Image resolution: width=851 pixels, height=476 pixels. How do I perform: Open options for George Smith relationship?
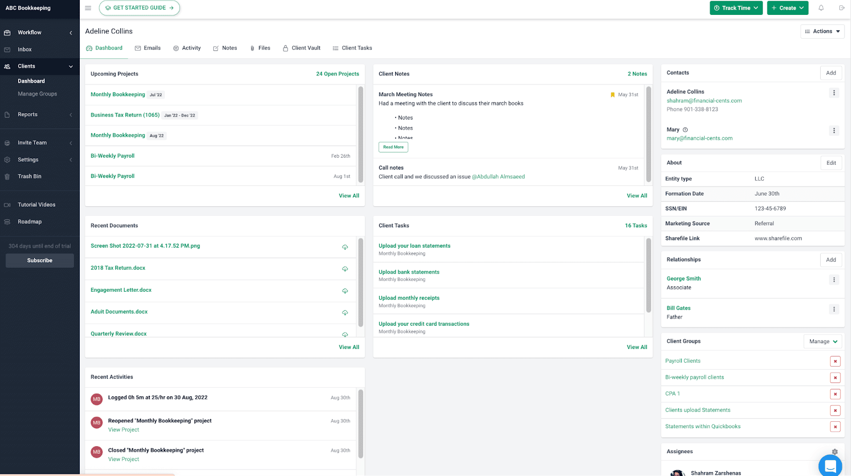pos(834,279)
